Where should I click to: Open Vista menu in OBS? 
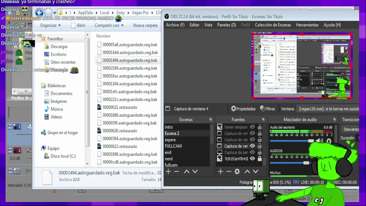pyautogui.click(x=208, y=25)
